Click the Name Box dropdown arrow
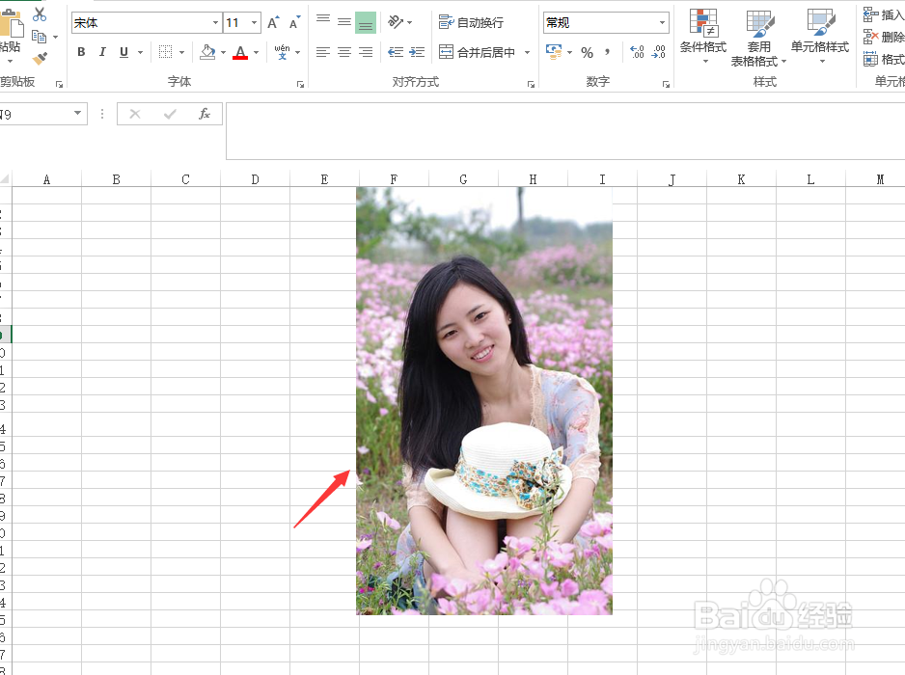Image resolution: width=905 pixels, height=675 pixels. point(77,114)
